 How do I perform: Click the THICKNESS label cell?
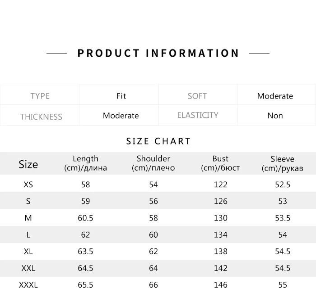[x=41, y=117]
